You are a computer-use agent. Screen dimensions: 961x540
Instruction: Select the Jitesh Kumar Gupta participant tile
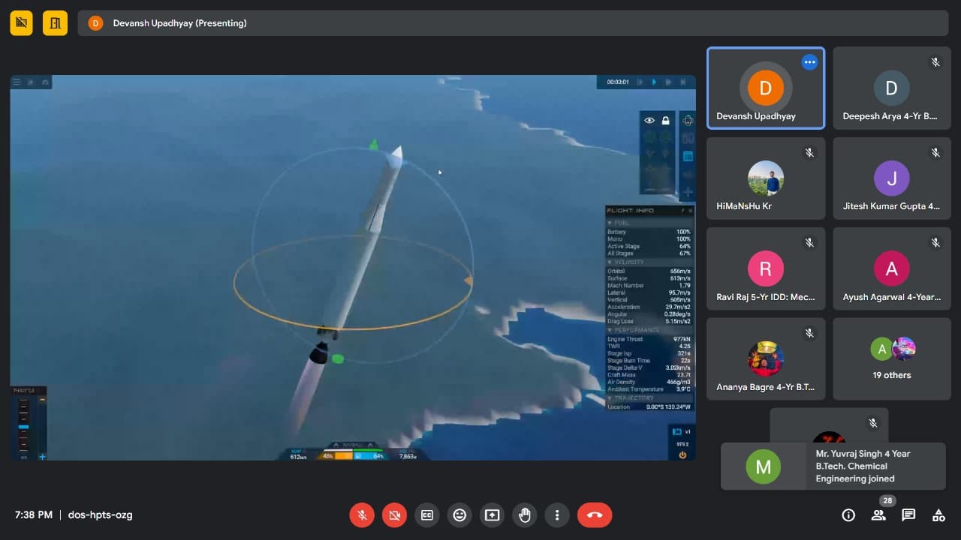pyautogui.click(x=892, y=178)
